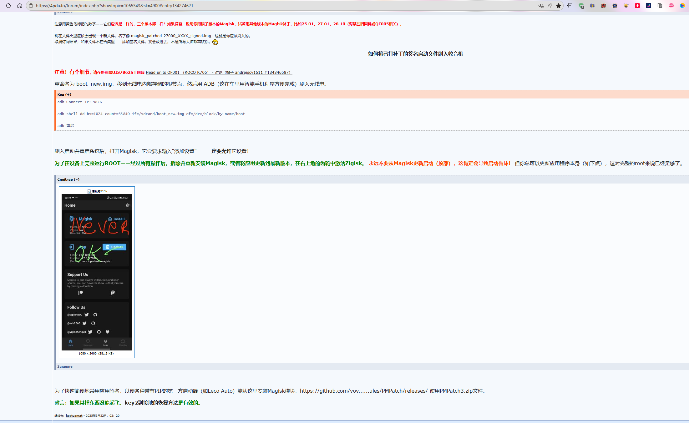Open the colorful play-button extension icon
Viewport: 689px width, 423px height.
(682, 6)
